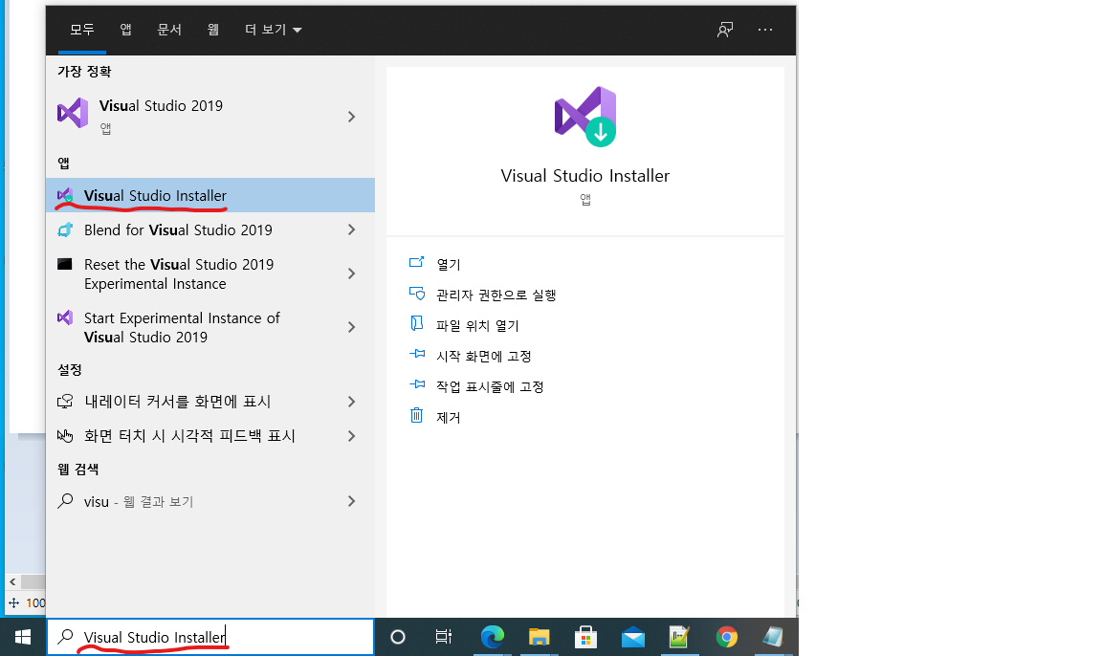Open Task View on taskbar
1102x656 pixels.
(x=444, y=637)
